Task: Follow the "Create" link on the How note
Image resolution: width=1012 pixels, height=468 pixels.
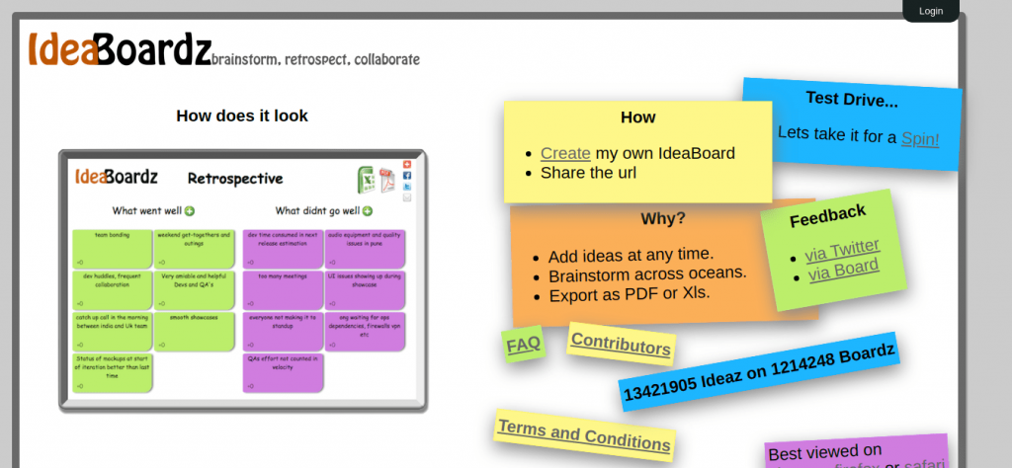Action: coord(565,153)
